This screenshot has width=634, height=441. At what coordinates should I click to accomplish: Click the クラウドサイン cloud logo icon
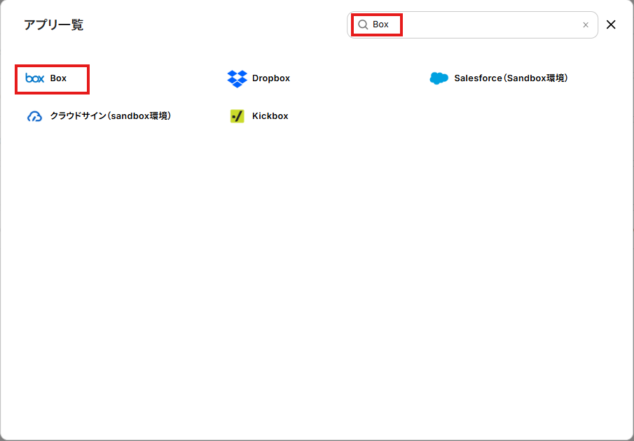click(x=35, y=116)
